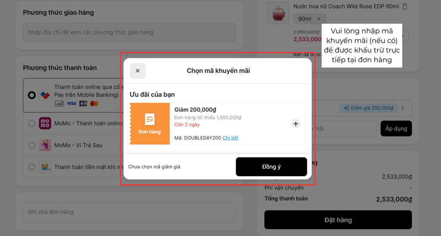Focus the Ghi chú đơn hàng note field
Screen dimensions: 441x236
pos(129,212)
